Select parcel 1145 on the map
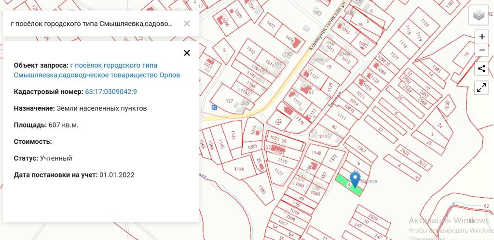Image resolution: width=494 pixels, height=240 pixels. click(221, 143)
